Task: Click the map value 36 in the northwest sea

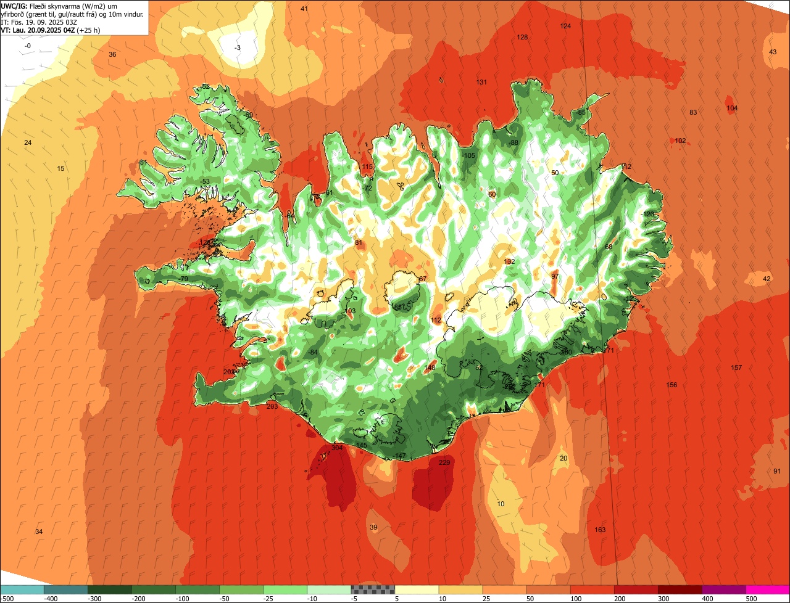Action: 112,54
